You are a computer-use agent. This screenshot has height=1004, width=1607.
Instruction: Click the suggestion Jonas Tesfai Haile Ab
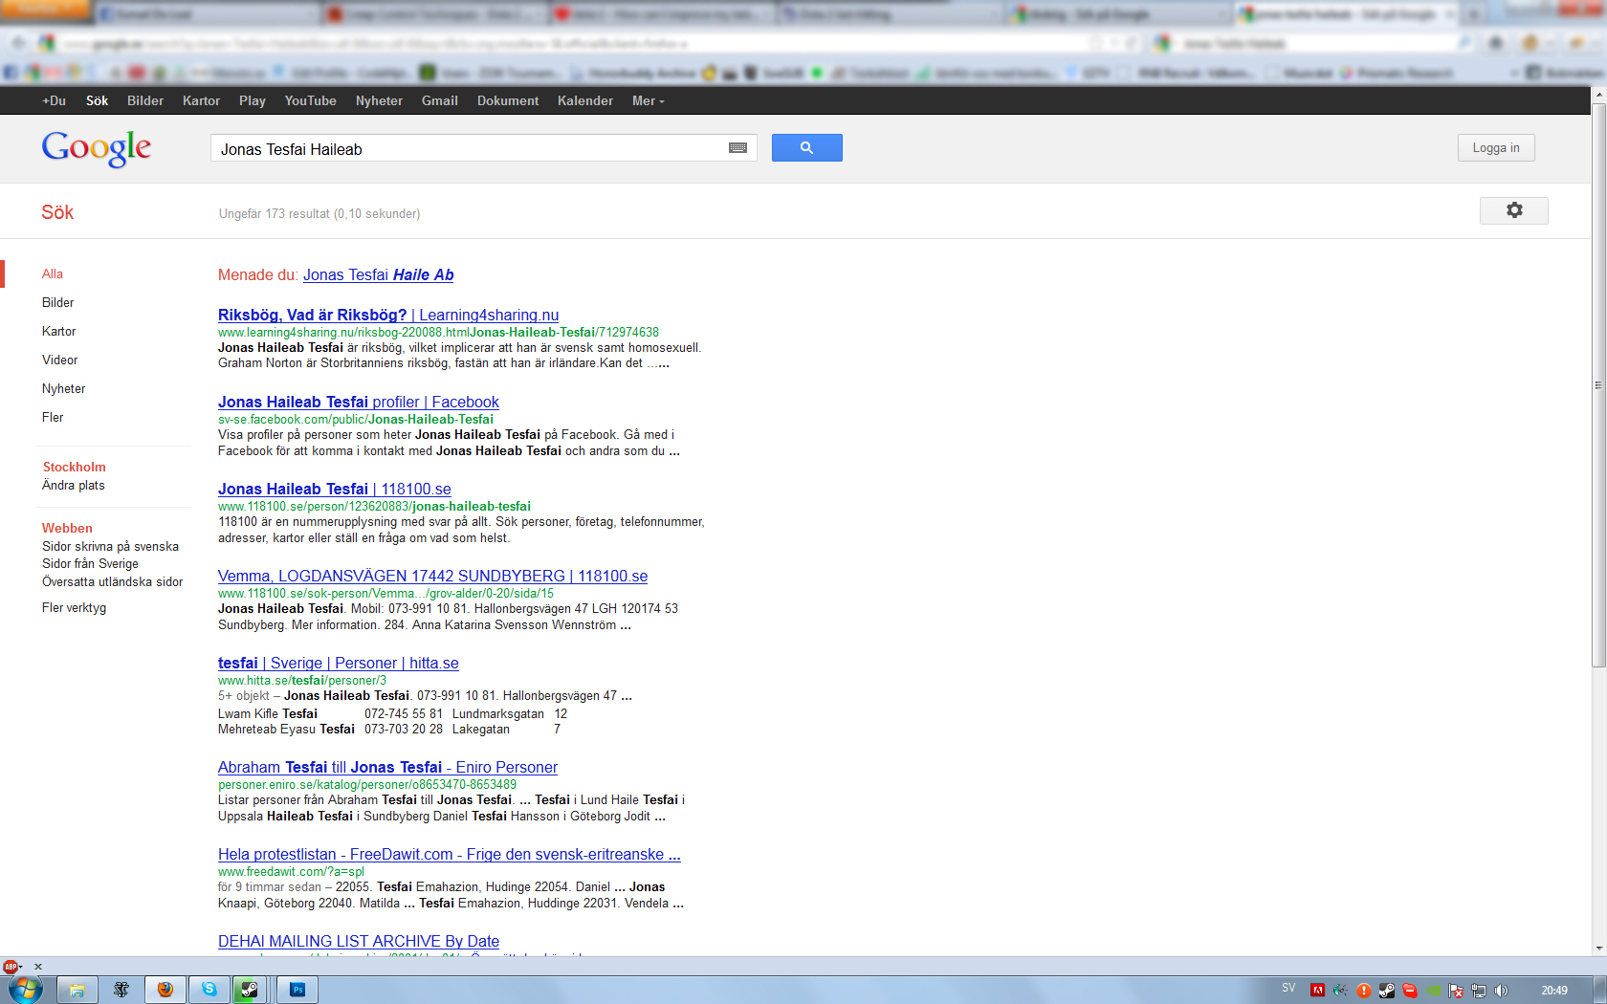click(378, 275)
